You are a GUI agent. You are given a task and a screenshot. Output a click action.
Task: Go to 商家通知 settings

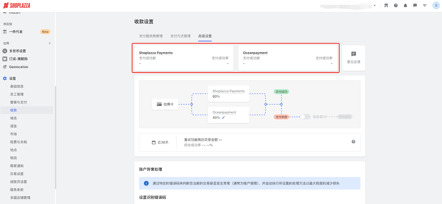tap(17, 166)
